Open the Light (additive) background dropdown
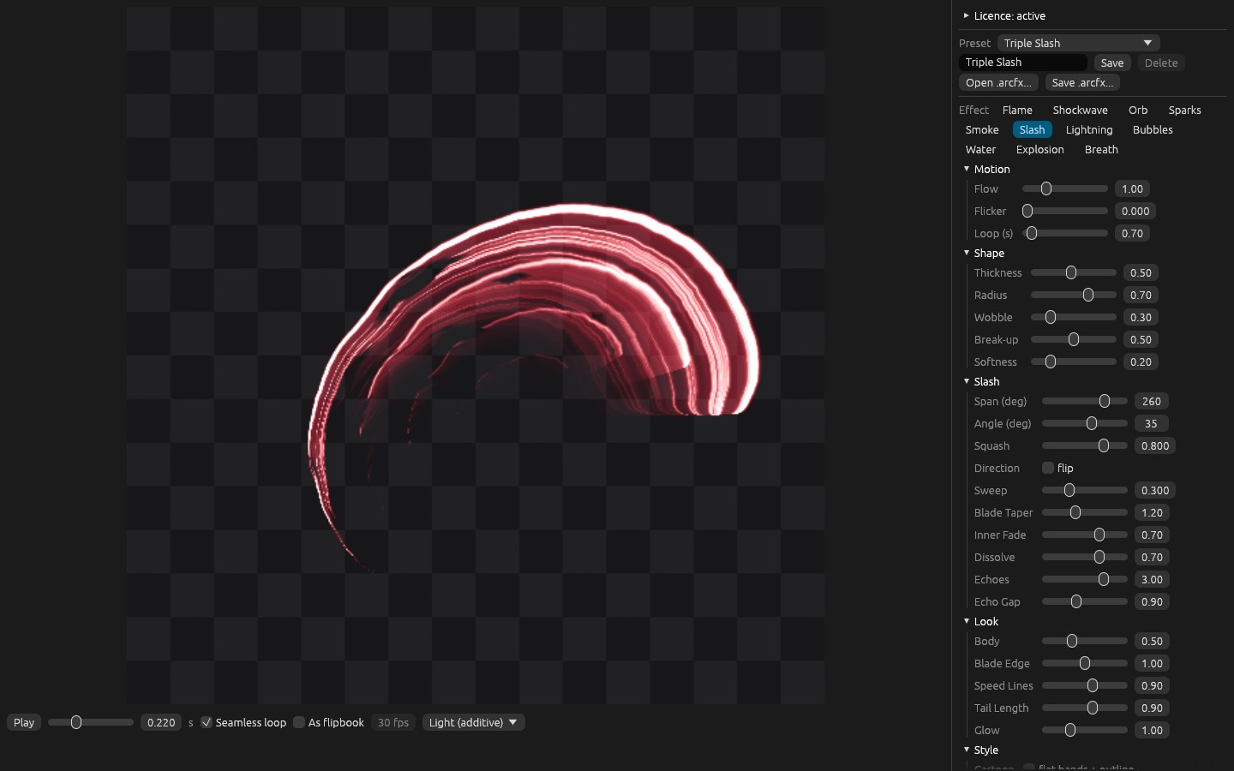This screenshot has height=771, width=1234. coord(473,722)
